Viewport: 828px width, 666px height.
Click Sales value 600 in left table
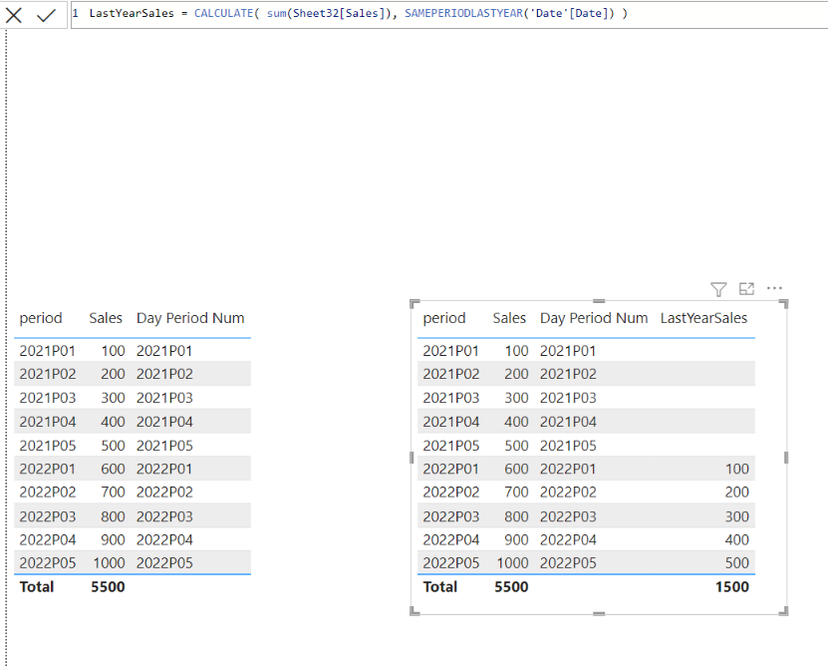(113, 469)
